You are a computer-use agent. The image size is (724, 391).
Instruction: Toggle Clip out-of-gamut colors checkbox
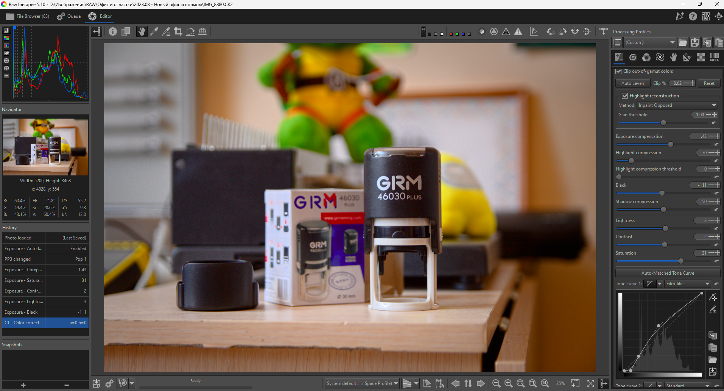click(619, 71)
